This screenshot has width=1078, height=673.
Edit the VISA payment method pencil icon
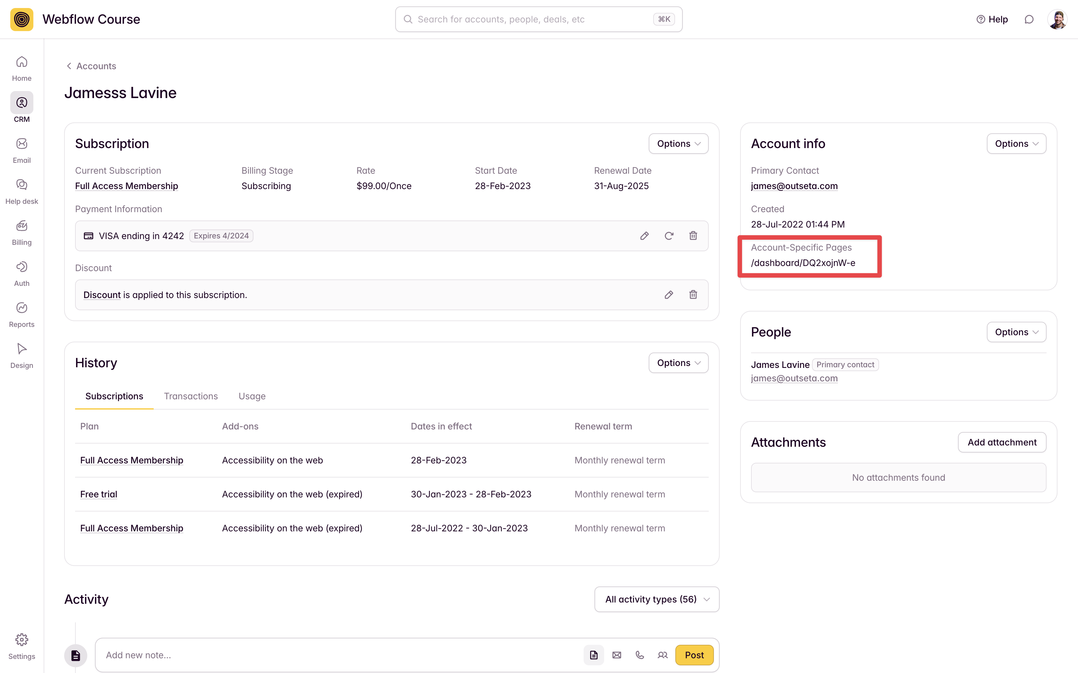click(644, 236)
